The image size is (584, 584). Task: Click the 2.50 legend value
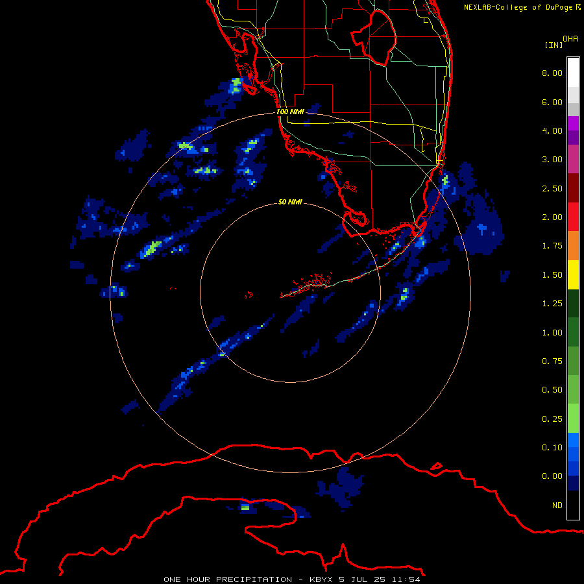552,188
